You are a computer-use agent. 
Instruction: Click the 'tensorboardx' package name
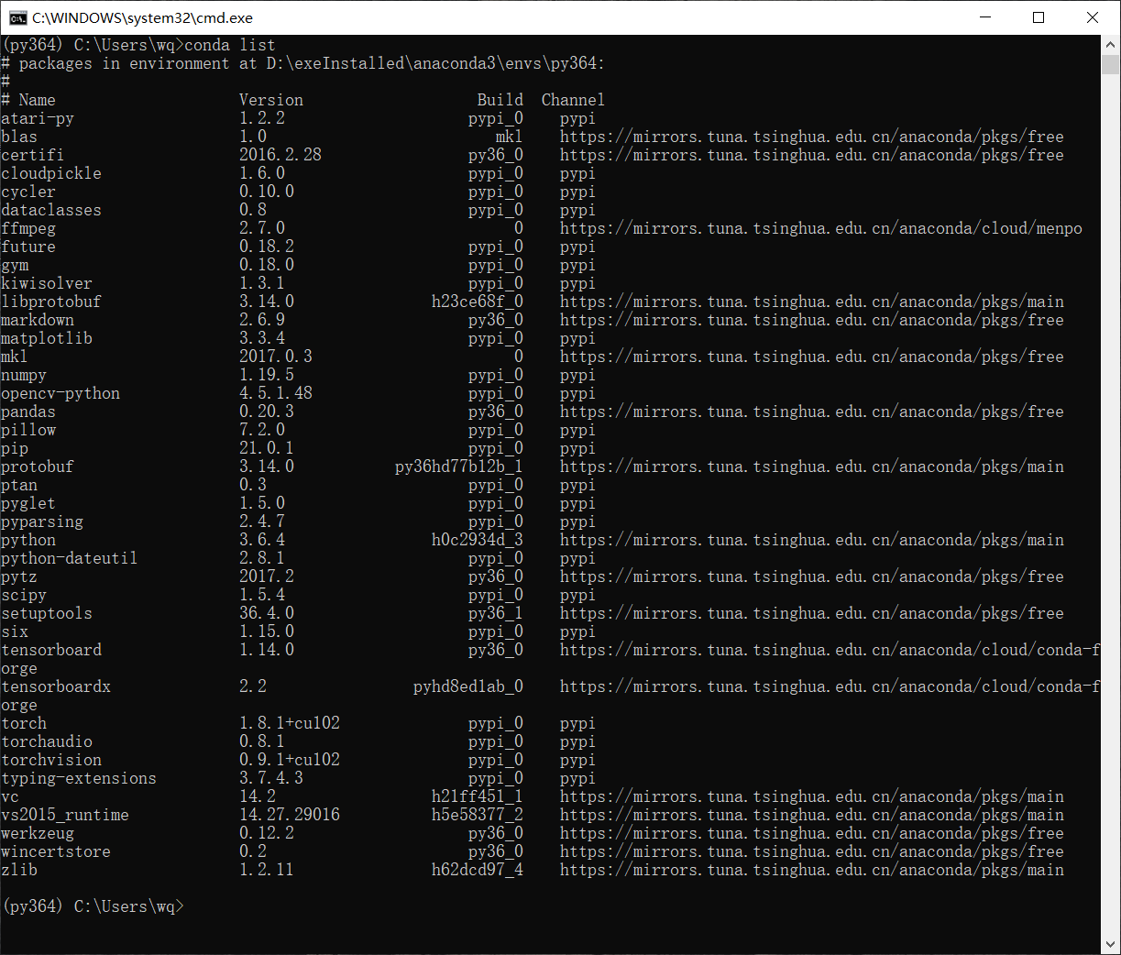point(56,686)
